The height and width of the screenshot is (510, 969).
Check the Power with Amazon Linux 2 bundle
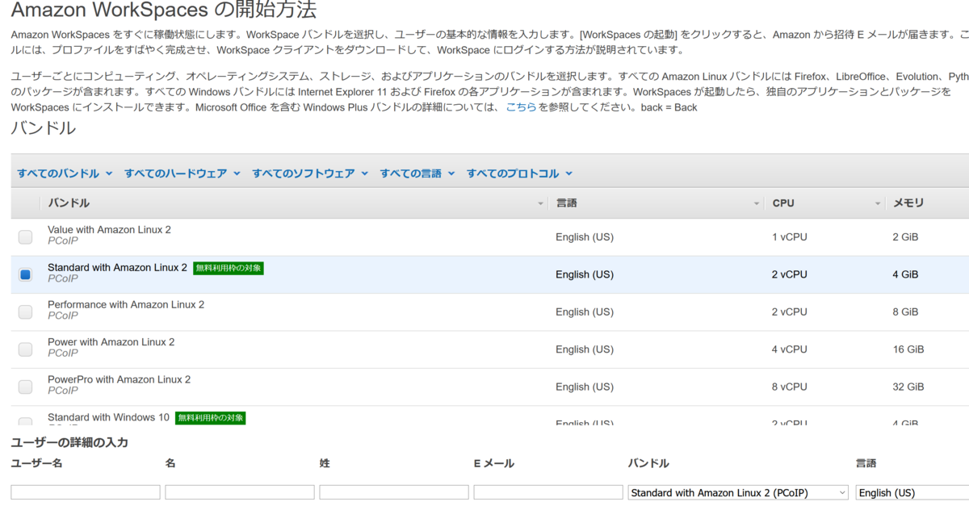click(25, 349)
